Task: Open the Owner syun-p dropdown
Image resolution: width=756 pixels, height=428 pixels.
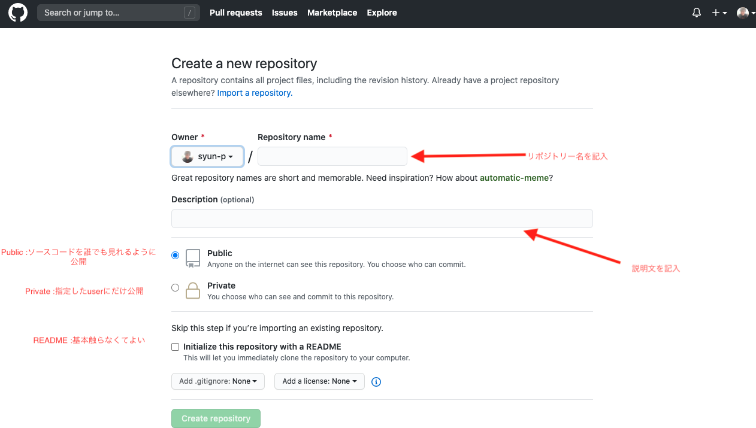Action: [207, 156]
